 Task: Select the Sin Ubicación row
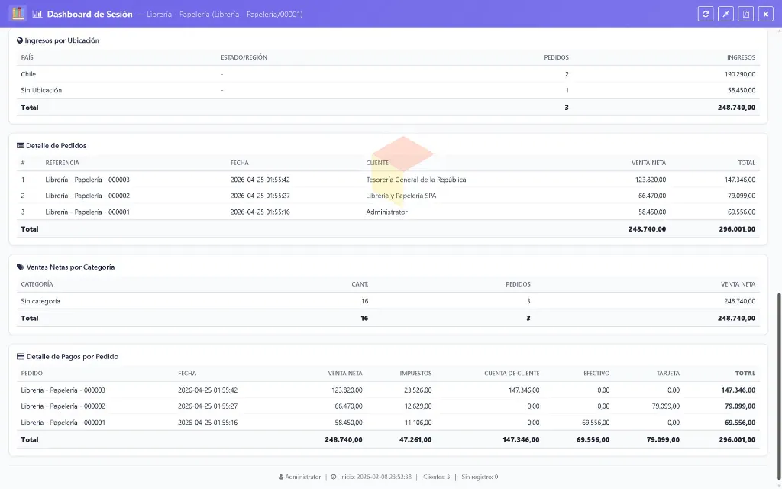point(388,90)
